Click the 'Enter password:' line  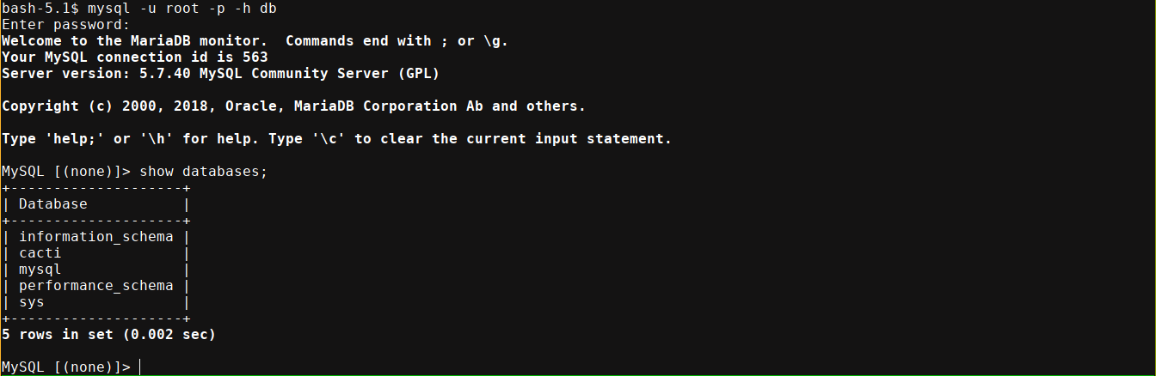click(65, 25)
